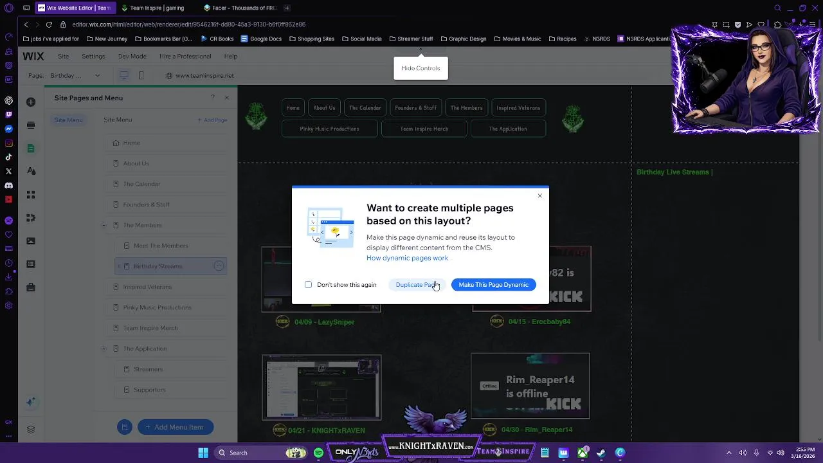
Task: Select The Calendar page row
Action: (166, 184)
